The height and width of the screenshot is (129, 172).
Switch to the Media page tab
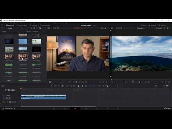coord(54,109)
